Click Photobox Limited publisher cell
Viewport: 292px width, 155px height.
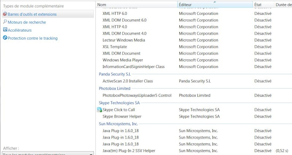(195, 95)
